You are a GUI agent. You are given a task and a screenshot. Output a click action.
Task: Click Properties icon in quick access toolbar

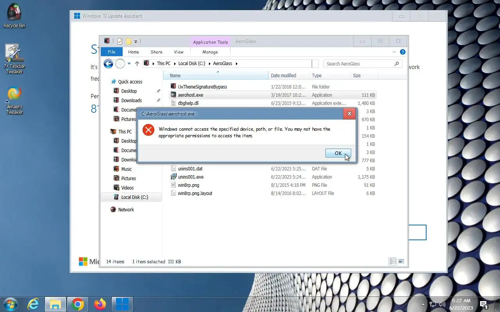pyautogui.click(x=120, y=41)
